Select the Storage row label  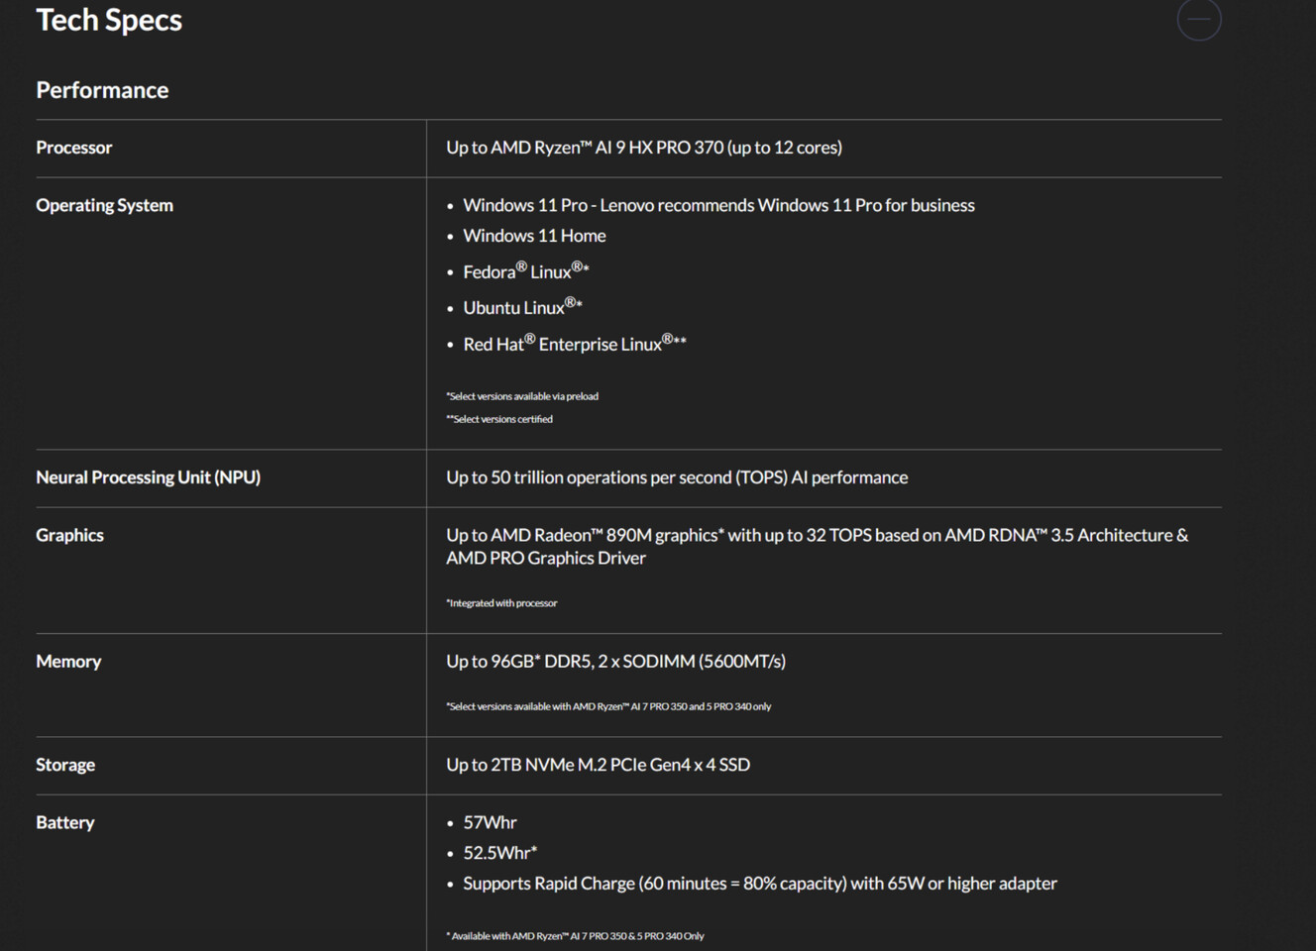click(x=65, y=765)
